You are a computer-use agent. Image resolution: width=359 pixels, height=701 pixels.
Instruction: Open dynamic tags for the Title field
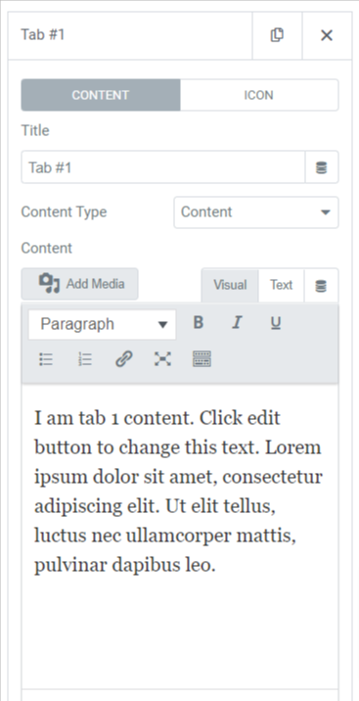point(322,167)
